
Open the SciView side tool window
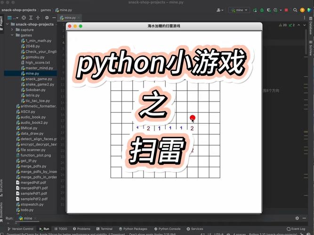pos(311,48)
